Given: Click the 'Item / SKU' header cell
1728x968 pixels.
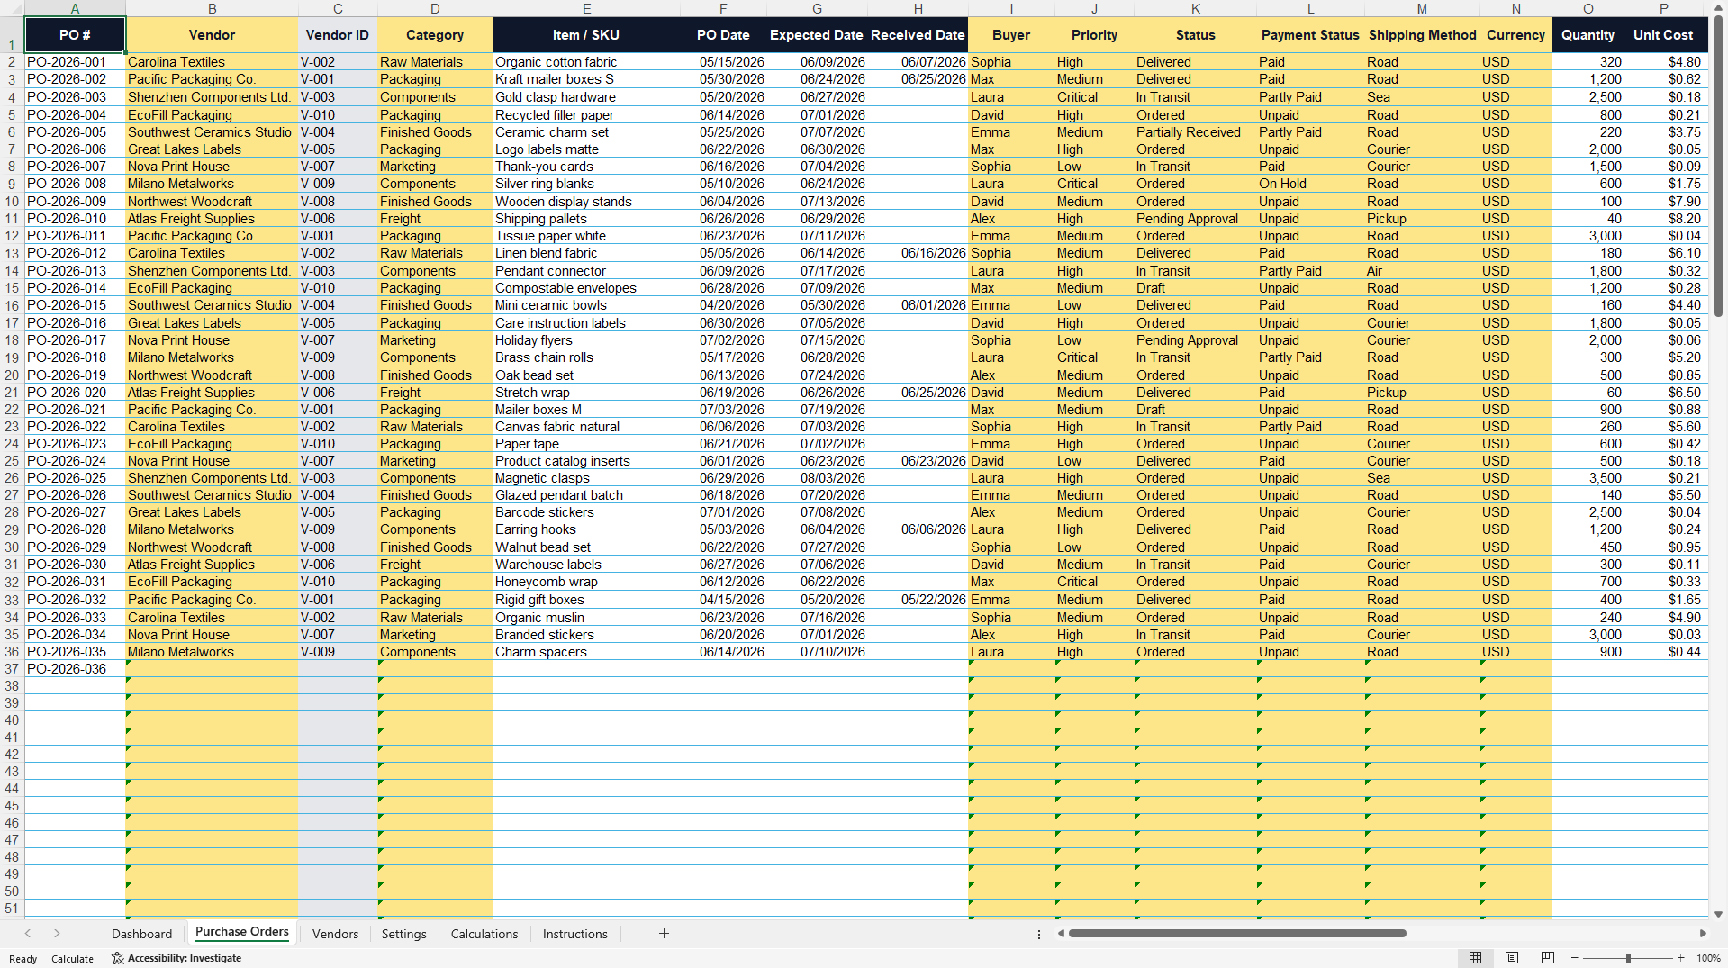Looking at the screenshot, I should (586, 35).
